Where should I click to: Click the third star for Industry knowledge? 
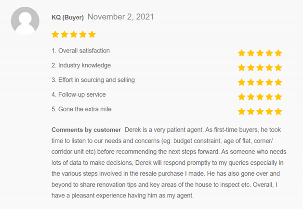click(x=260, y=68)
